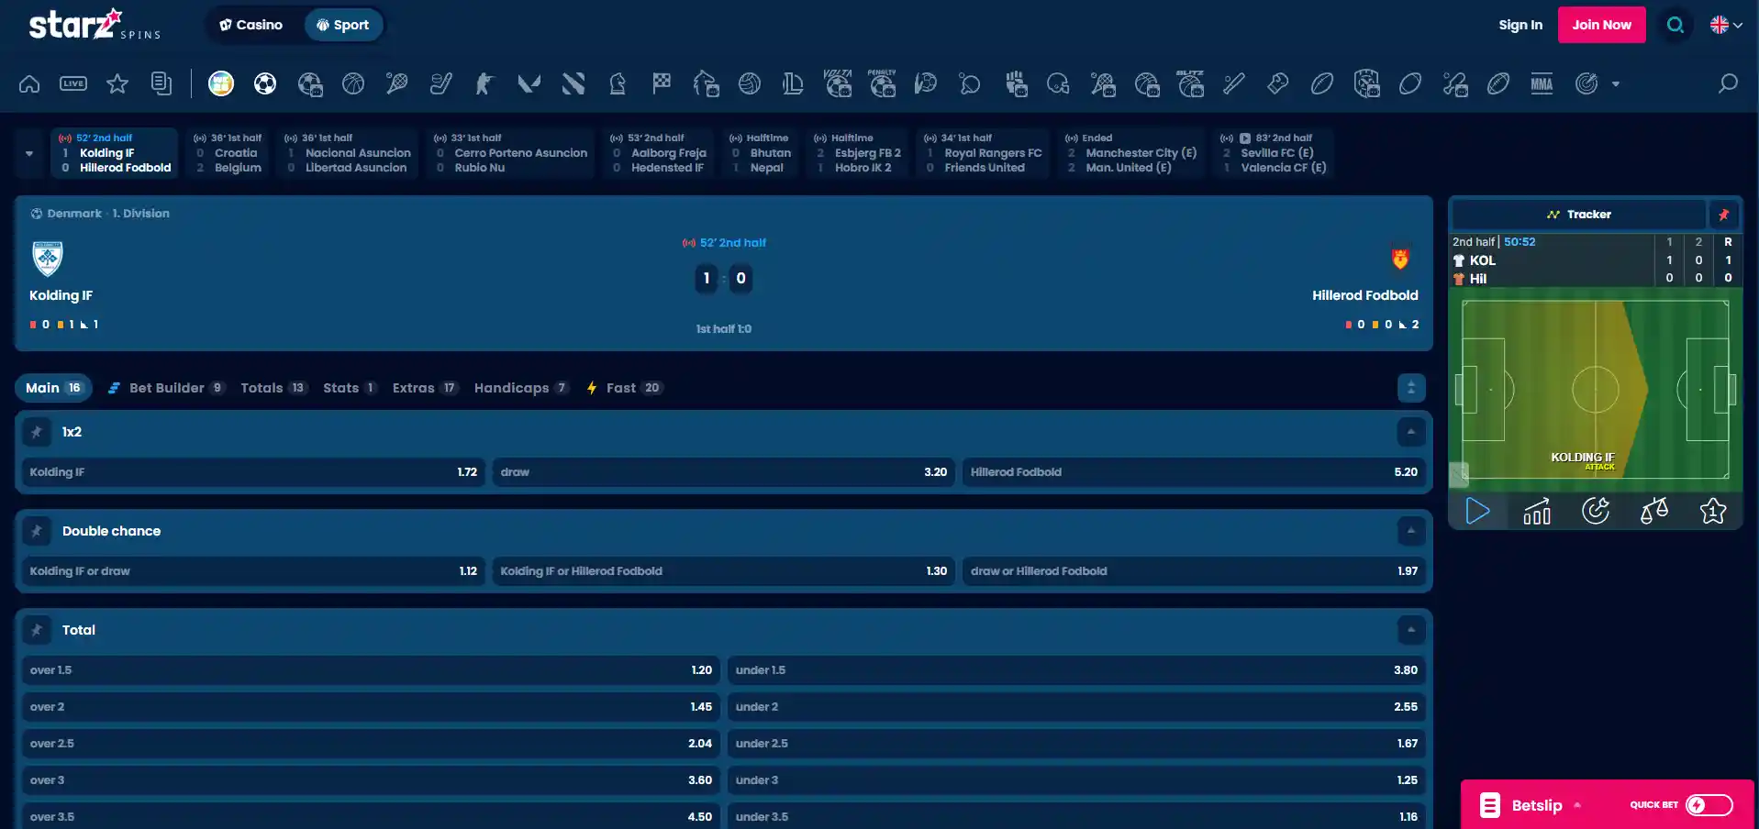Click the Starz Spins logo
1759x829 pixels.
(x=95, y=25)
